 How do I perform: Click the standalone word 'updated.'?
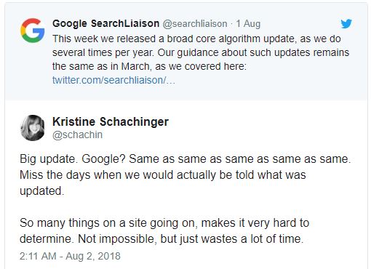41,191
